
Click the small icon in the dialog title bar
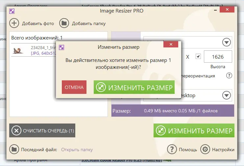coord(61,47)
